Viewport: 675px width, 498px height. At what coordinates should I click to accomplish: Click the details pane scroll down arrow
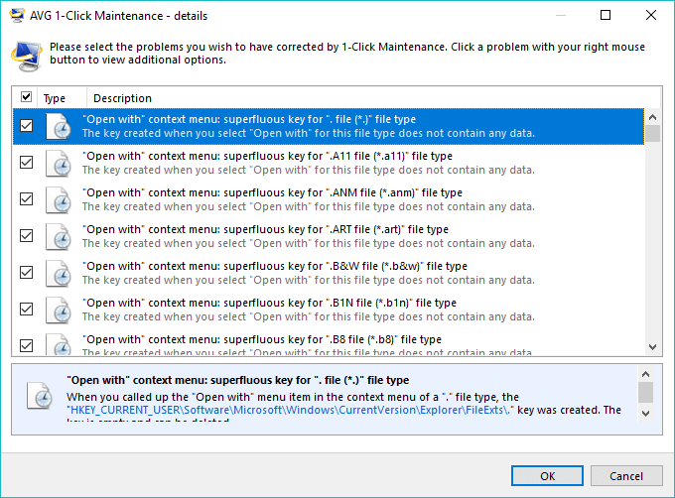coord(645,414)
